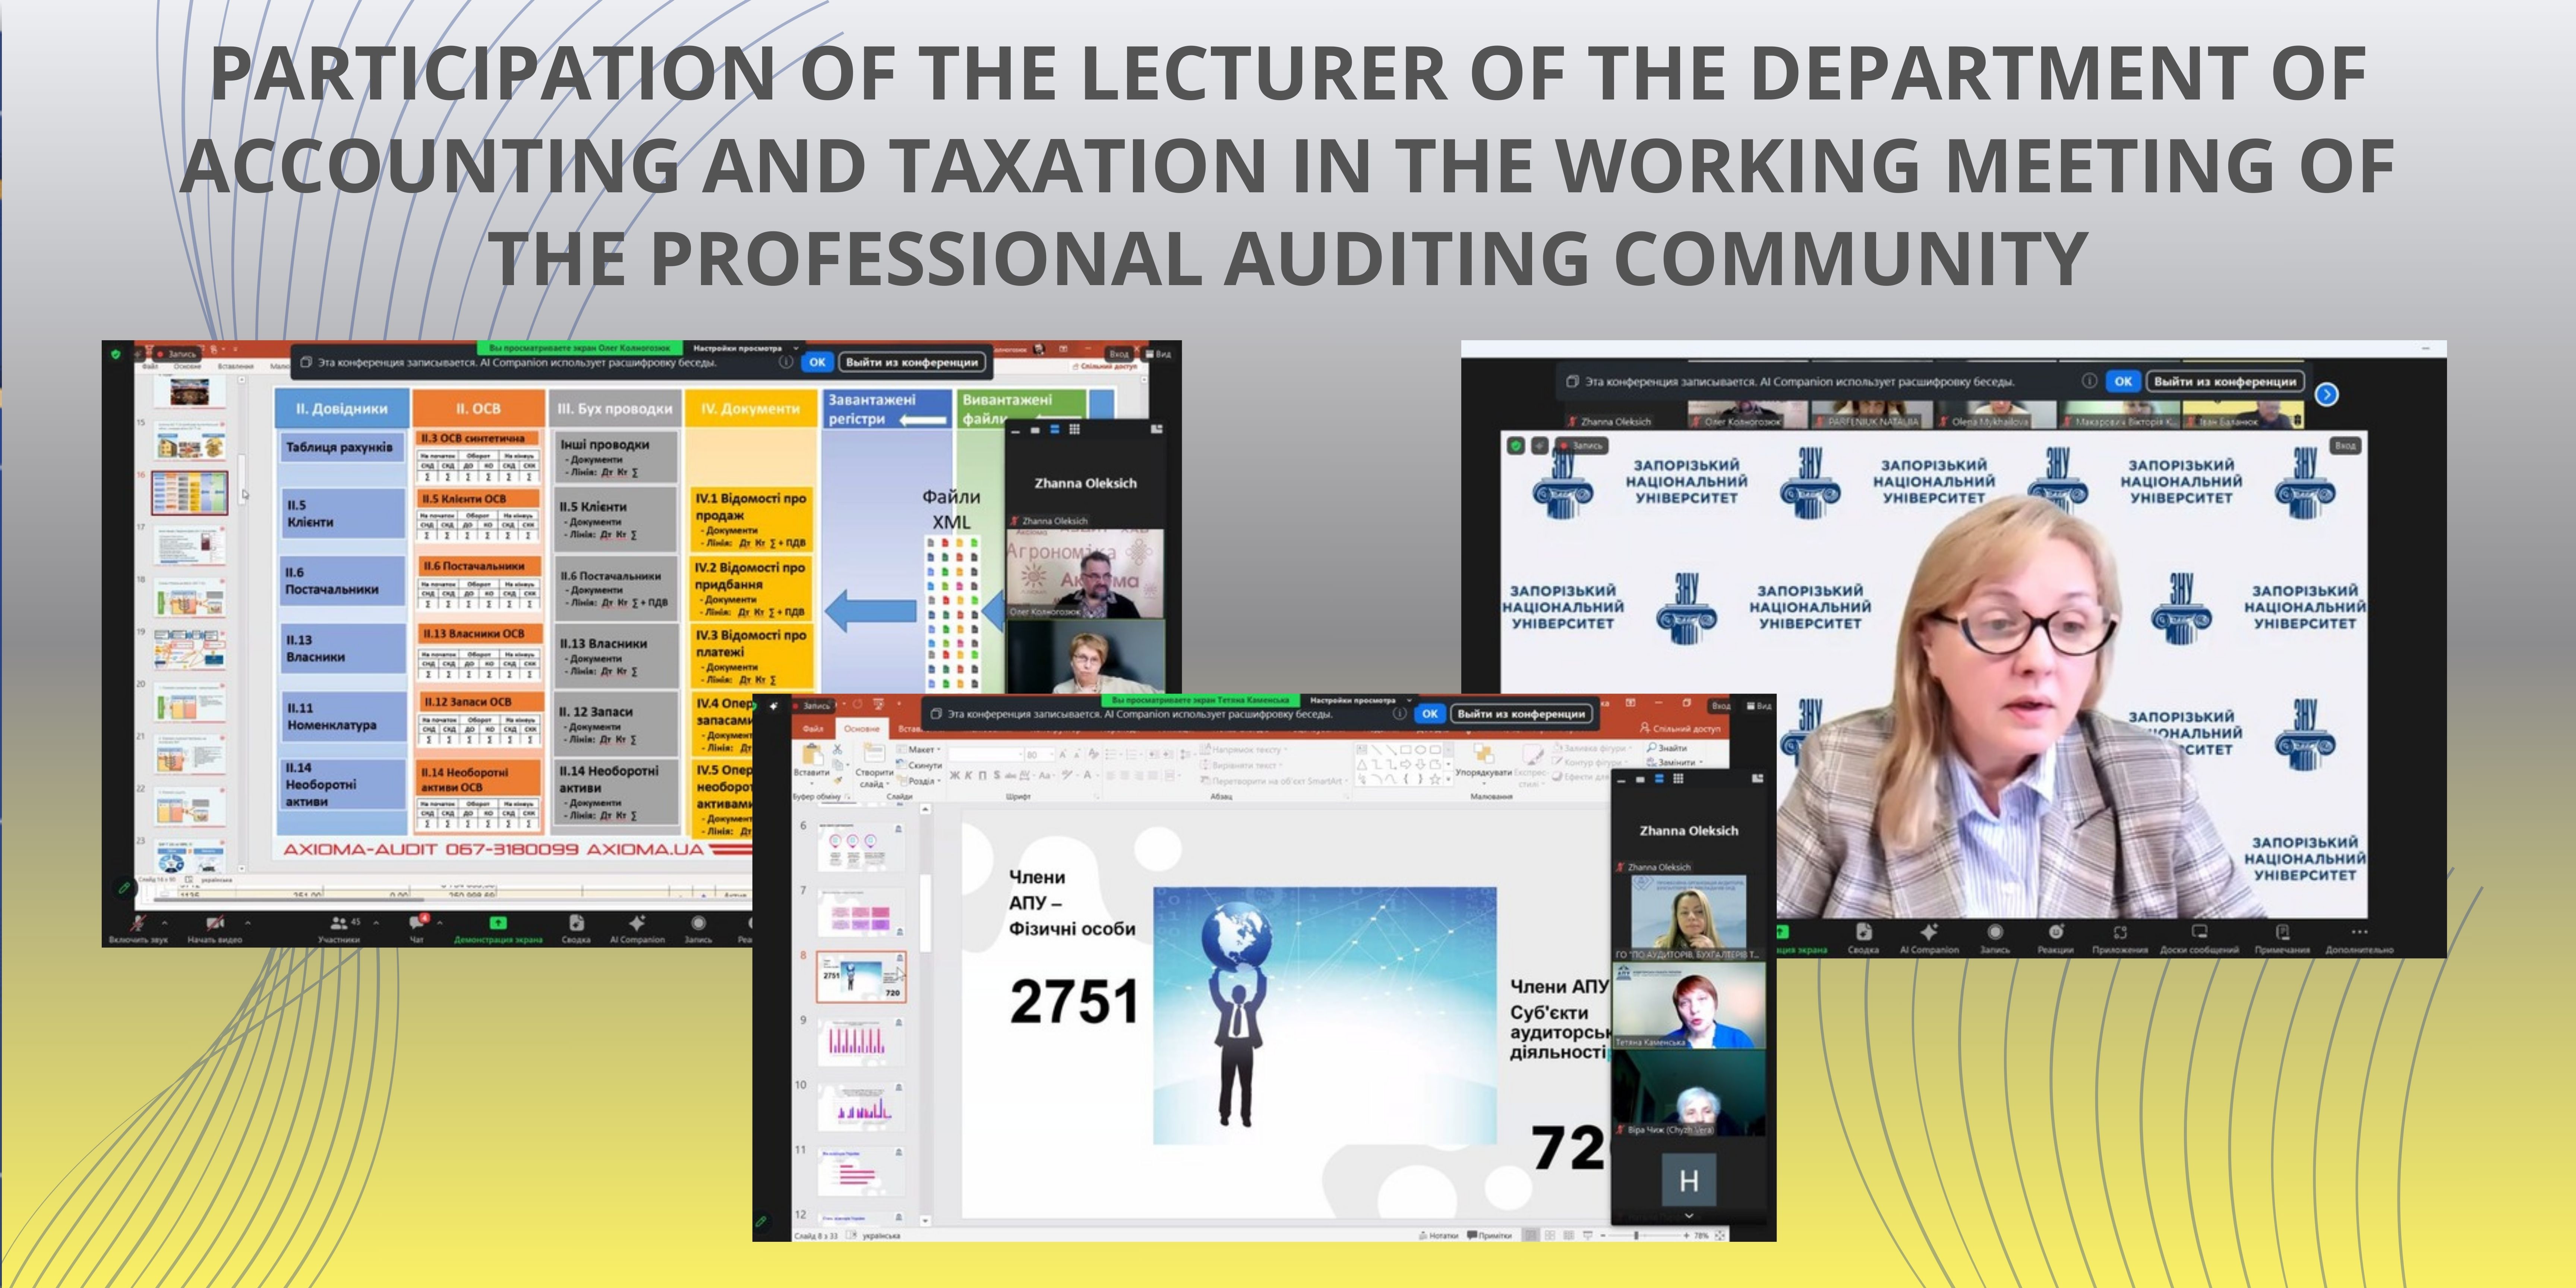This screenshot has height=1288, width=2576.
Task: Open More (Дополнительно) three-dot menu
Action: click(2359, 932)
